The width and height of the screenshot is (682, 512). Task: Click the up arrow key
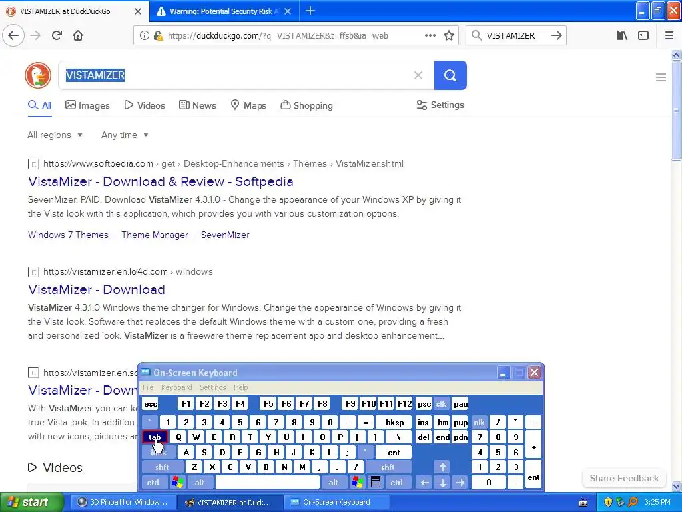click(442, 467)
